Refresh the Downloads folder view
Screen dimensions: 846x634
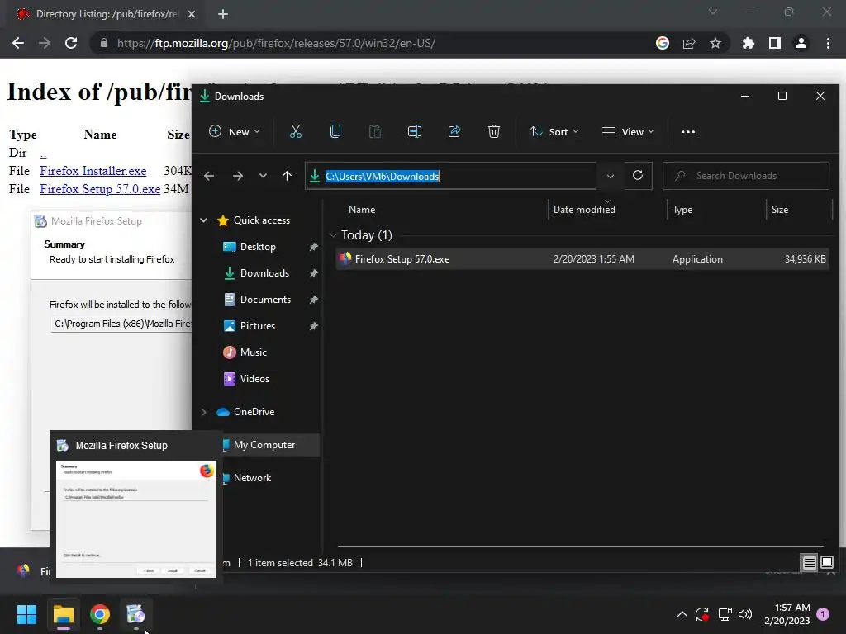pyautogui.click(x=638, y=176)
